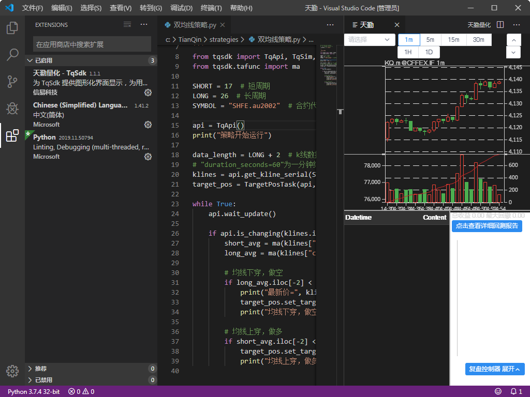
Task: Clear extensions search results icon
Action: (x=127, y=25)
